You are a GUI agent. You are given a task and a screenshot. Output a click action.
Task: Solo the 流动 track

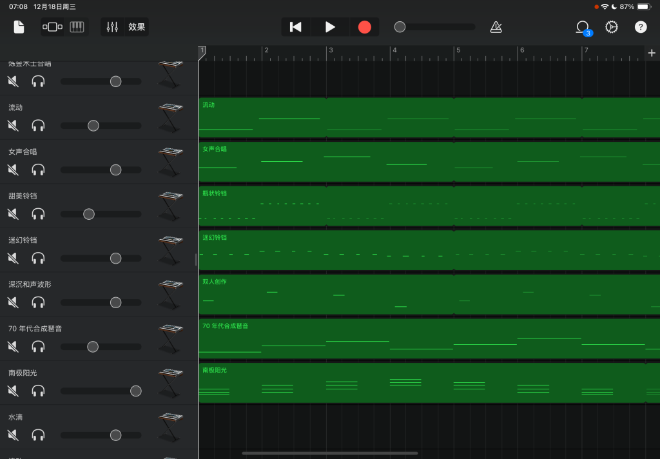[38, 126]
